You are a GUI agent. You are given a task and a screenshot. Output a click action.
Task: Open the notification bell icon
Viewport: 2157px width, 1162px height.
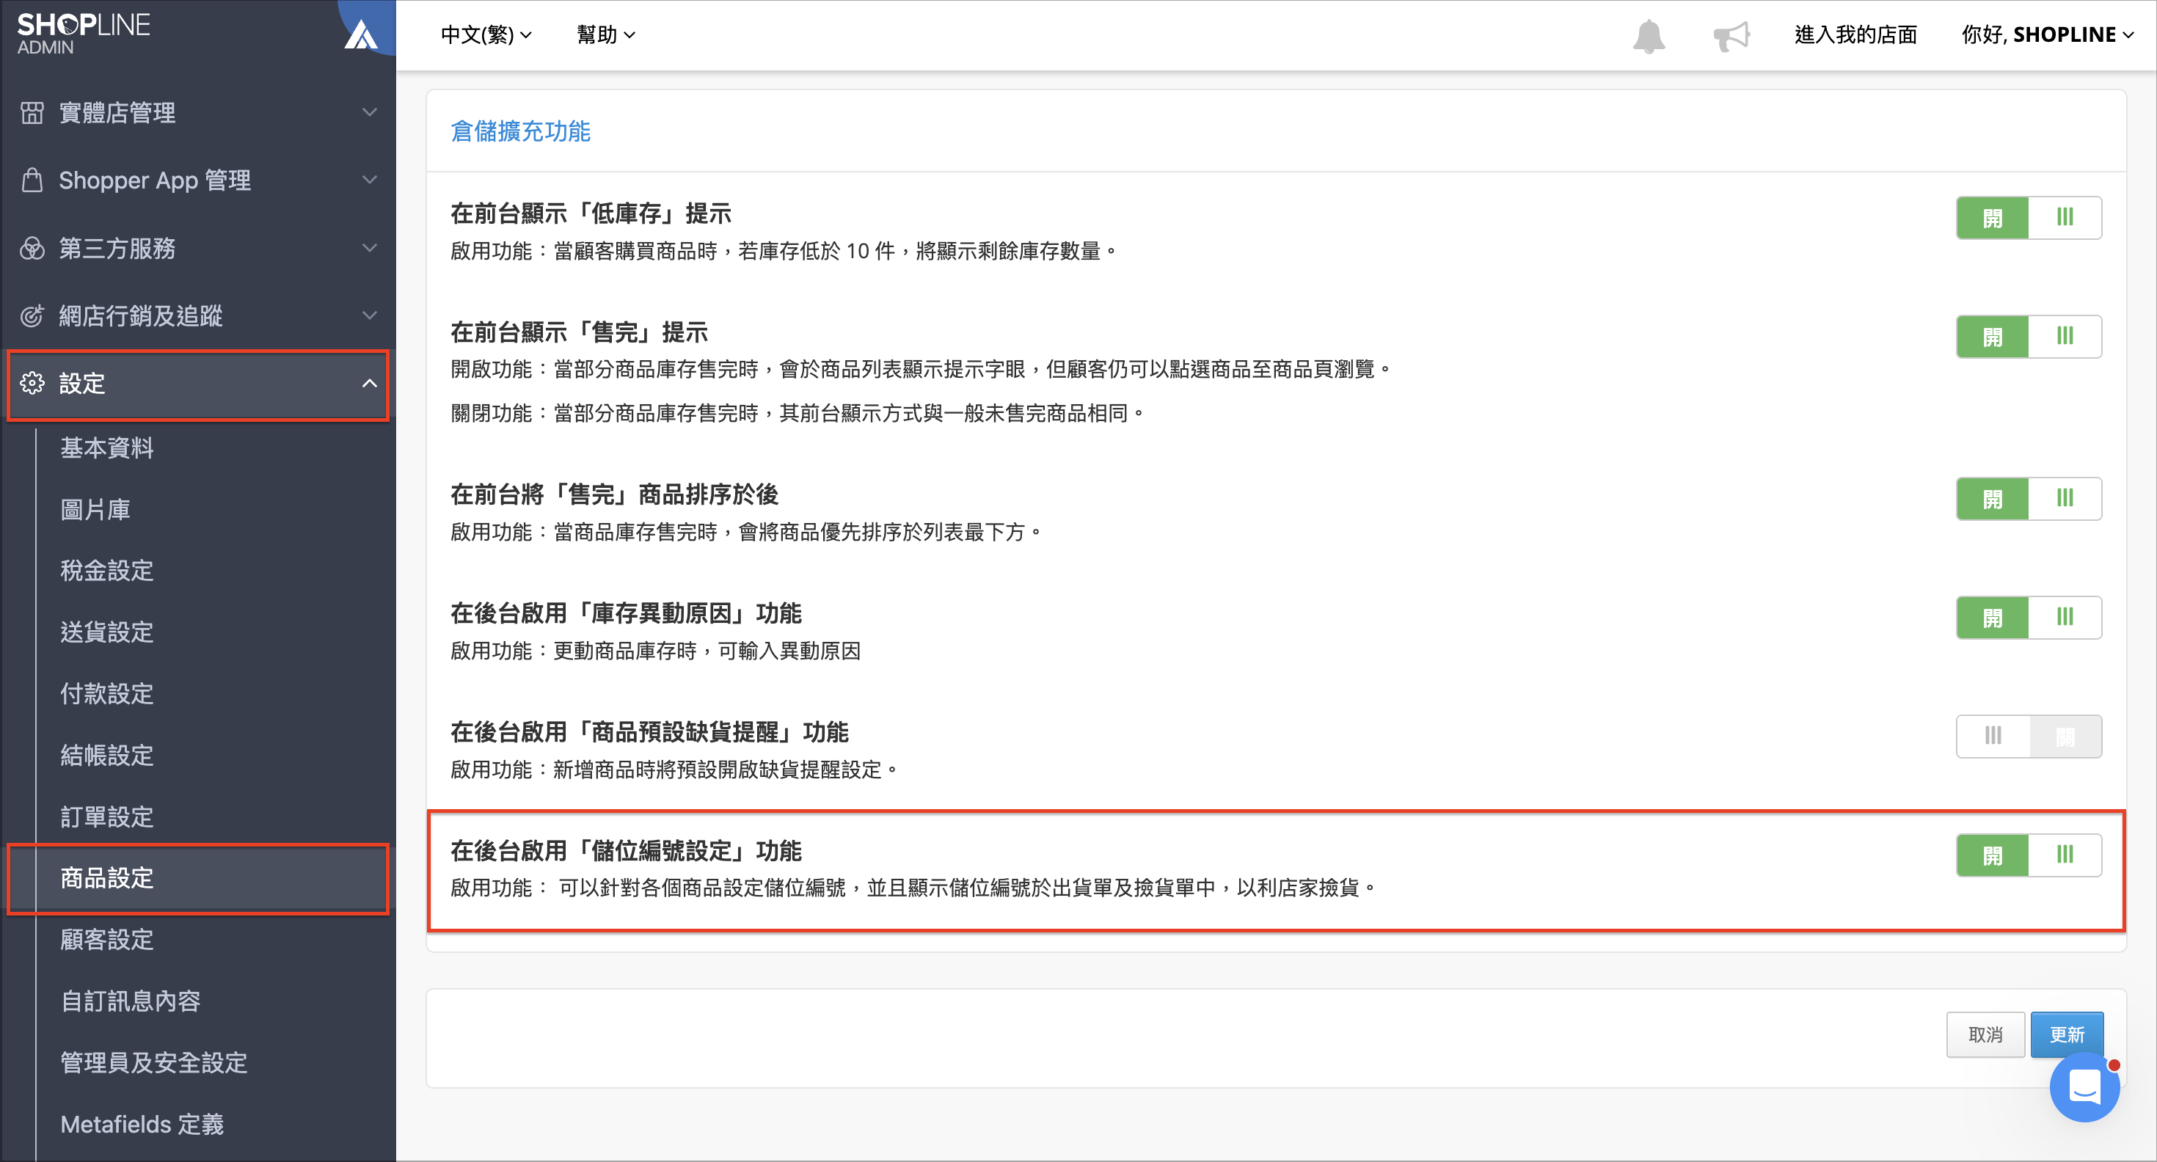click(x=1649, y=35)
